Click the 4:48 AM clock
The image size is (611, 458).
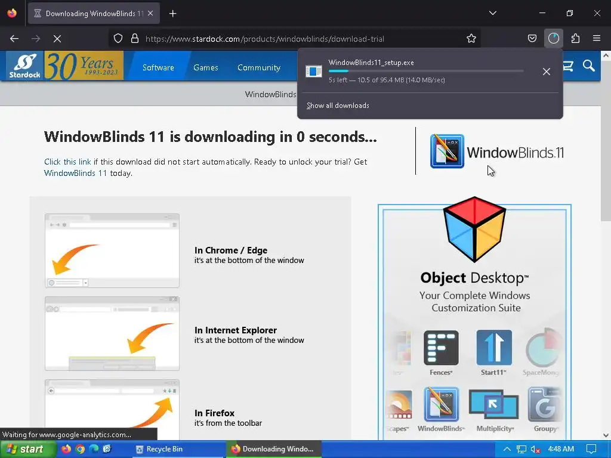coord(561,449)
